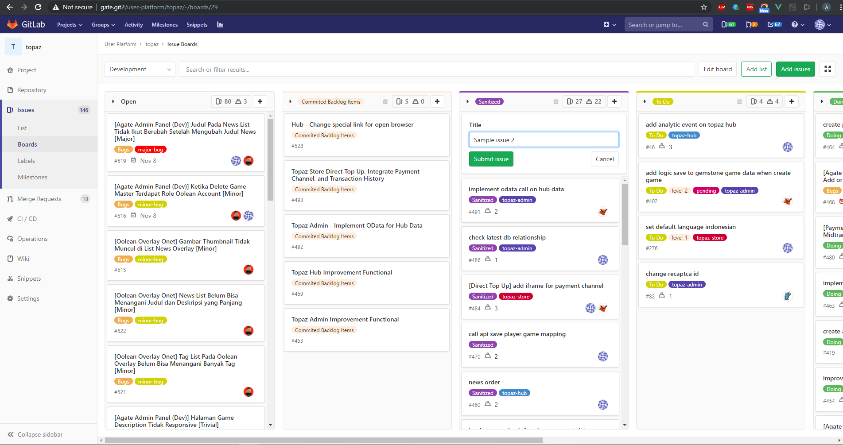The image size is (843, 445).
Task: Click the fullscreen board toggle icon
Action: click(x=827, y=69)
